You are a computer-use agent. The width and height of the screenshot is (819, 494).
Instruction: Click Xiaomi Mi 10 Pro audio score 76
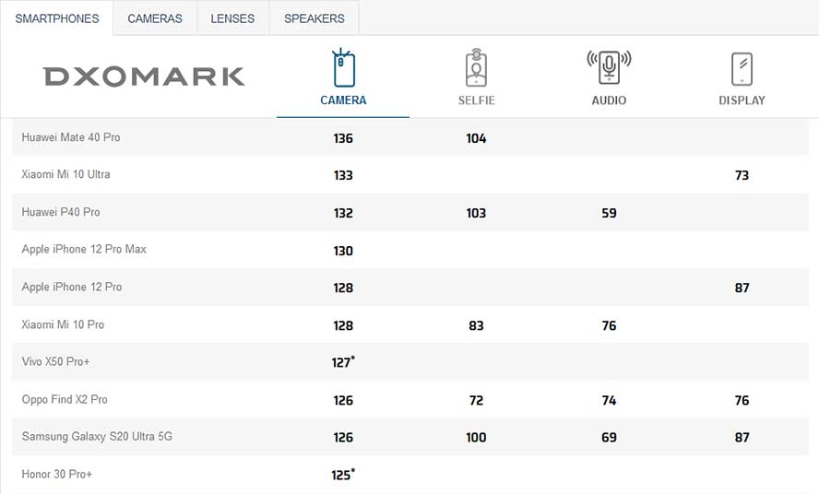tap(609, 325)
